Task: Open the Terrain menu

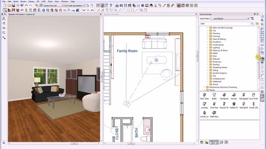Action: pyautogui.click(x=23, y=1)
